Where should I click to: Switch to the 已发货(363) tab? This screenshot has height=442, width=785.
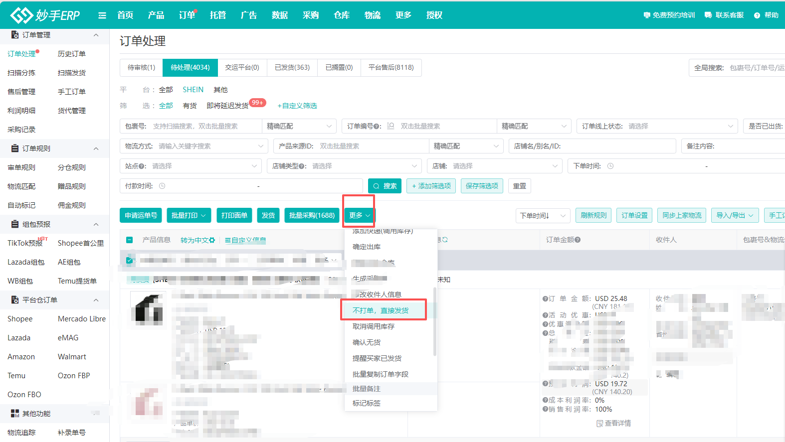point(292,67)
